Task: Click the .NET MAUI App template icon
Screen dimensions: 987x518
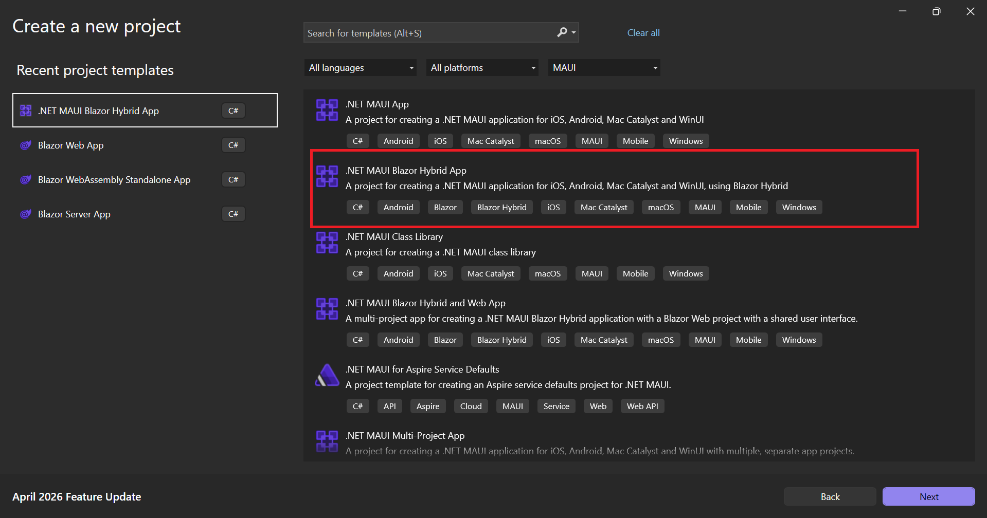Action: 327,110
